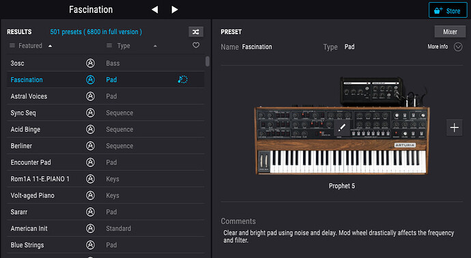Screen dimensions: 471x258
Task: Click the edit pencil on Prophet 5
Action: (342, 128)
